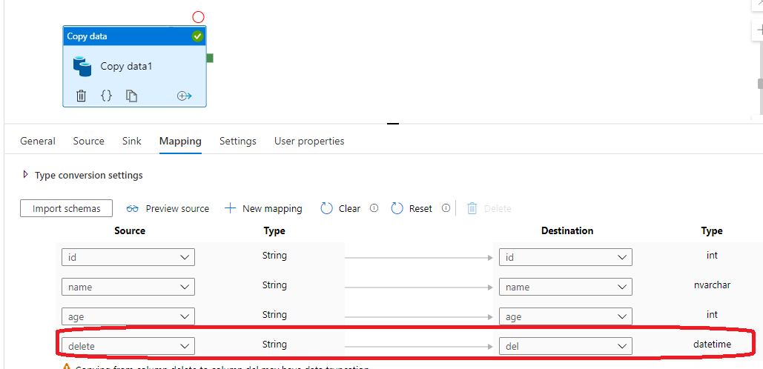
Task: Click the clone activity icon
Action: [x=131, y=96]
